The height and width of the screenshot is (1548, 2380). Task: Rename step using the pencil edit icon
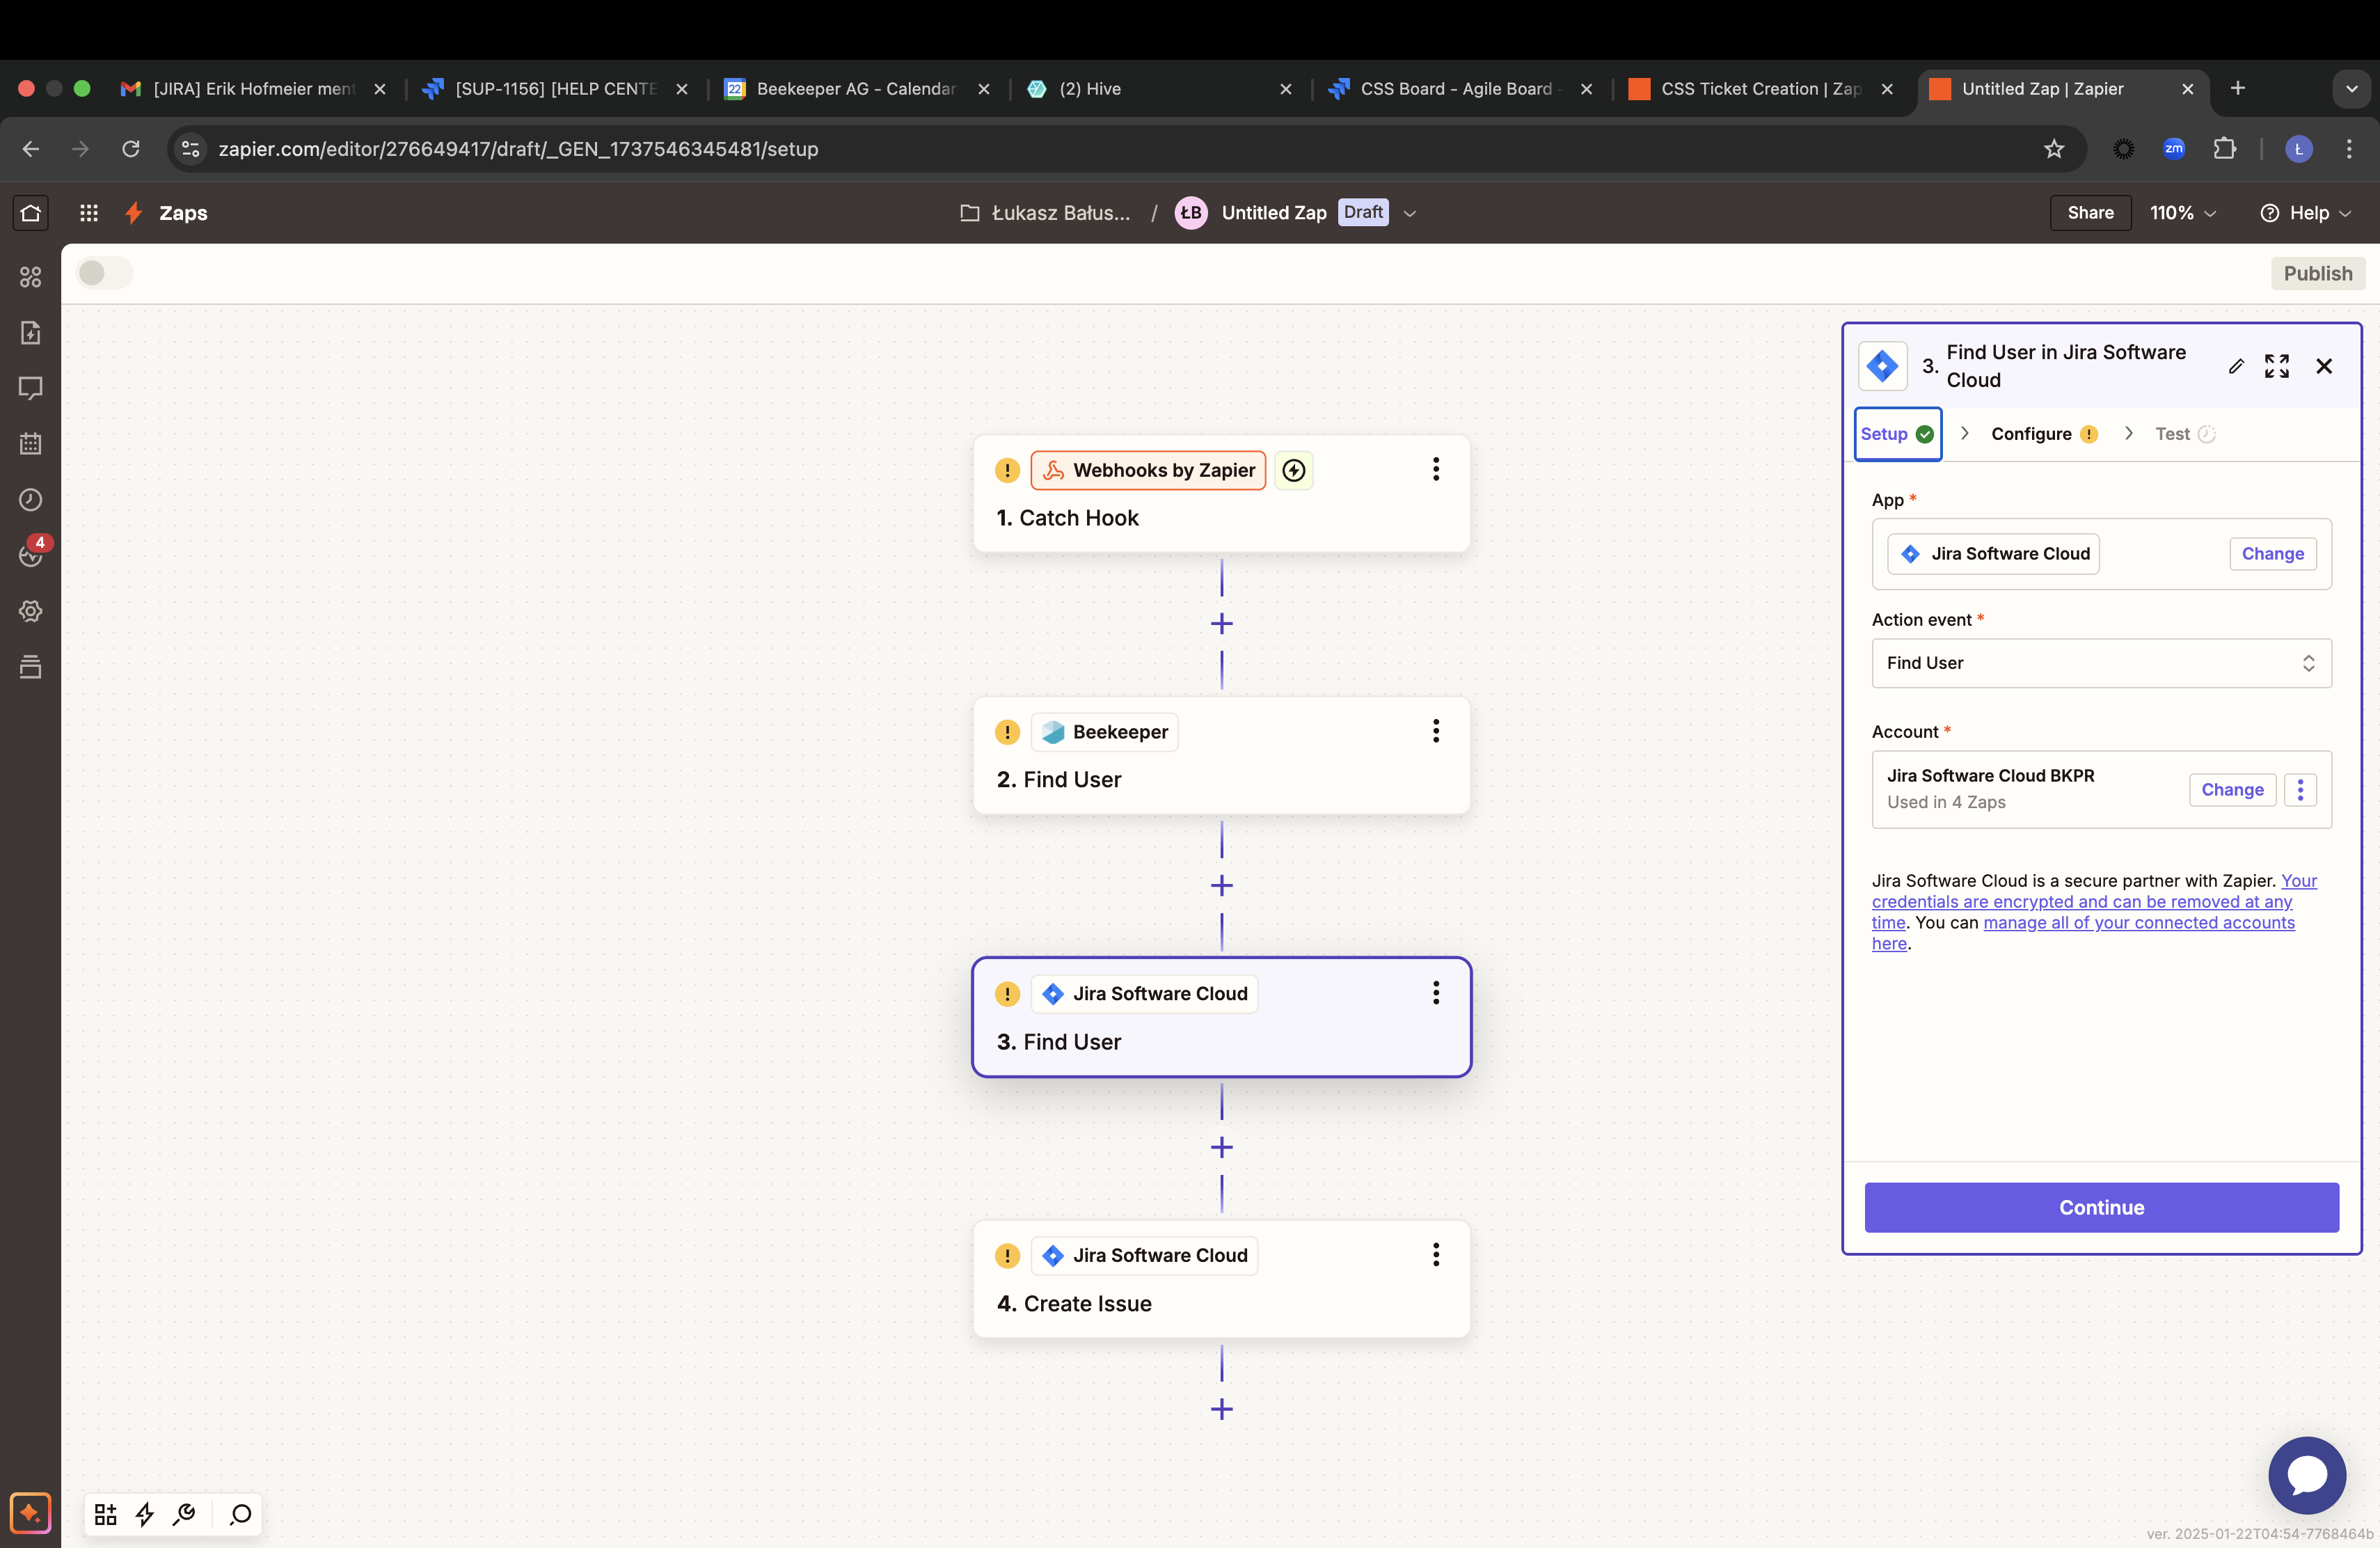2236,366
